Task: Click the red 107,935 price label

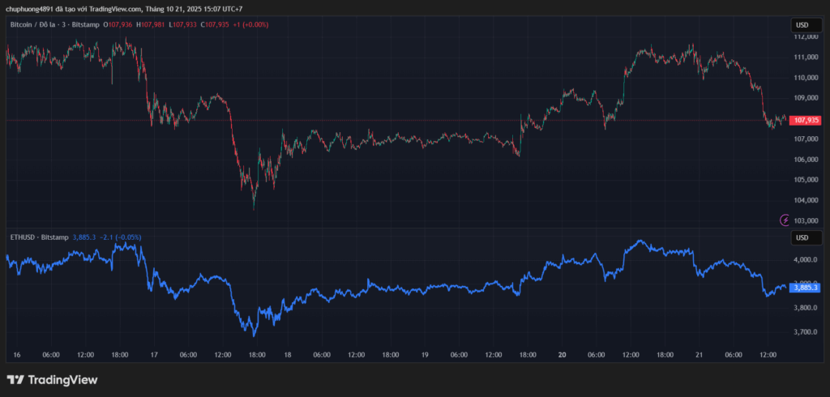Action: click(806, 120)
